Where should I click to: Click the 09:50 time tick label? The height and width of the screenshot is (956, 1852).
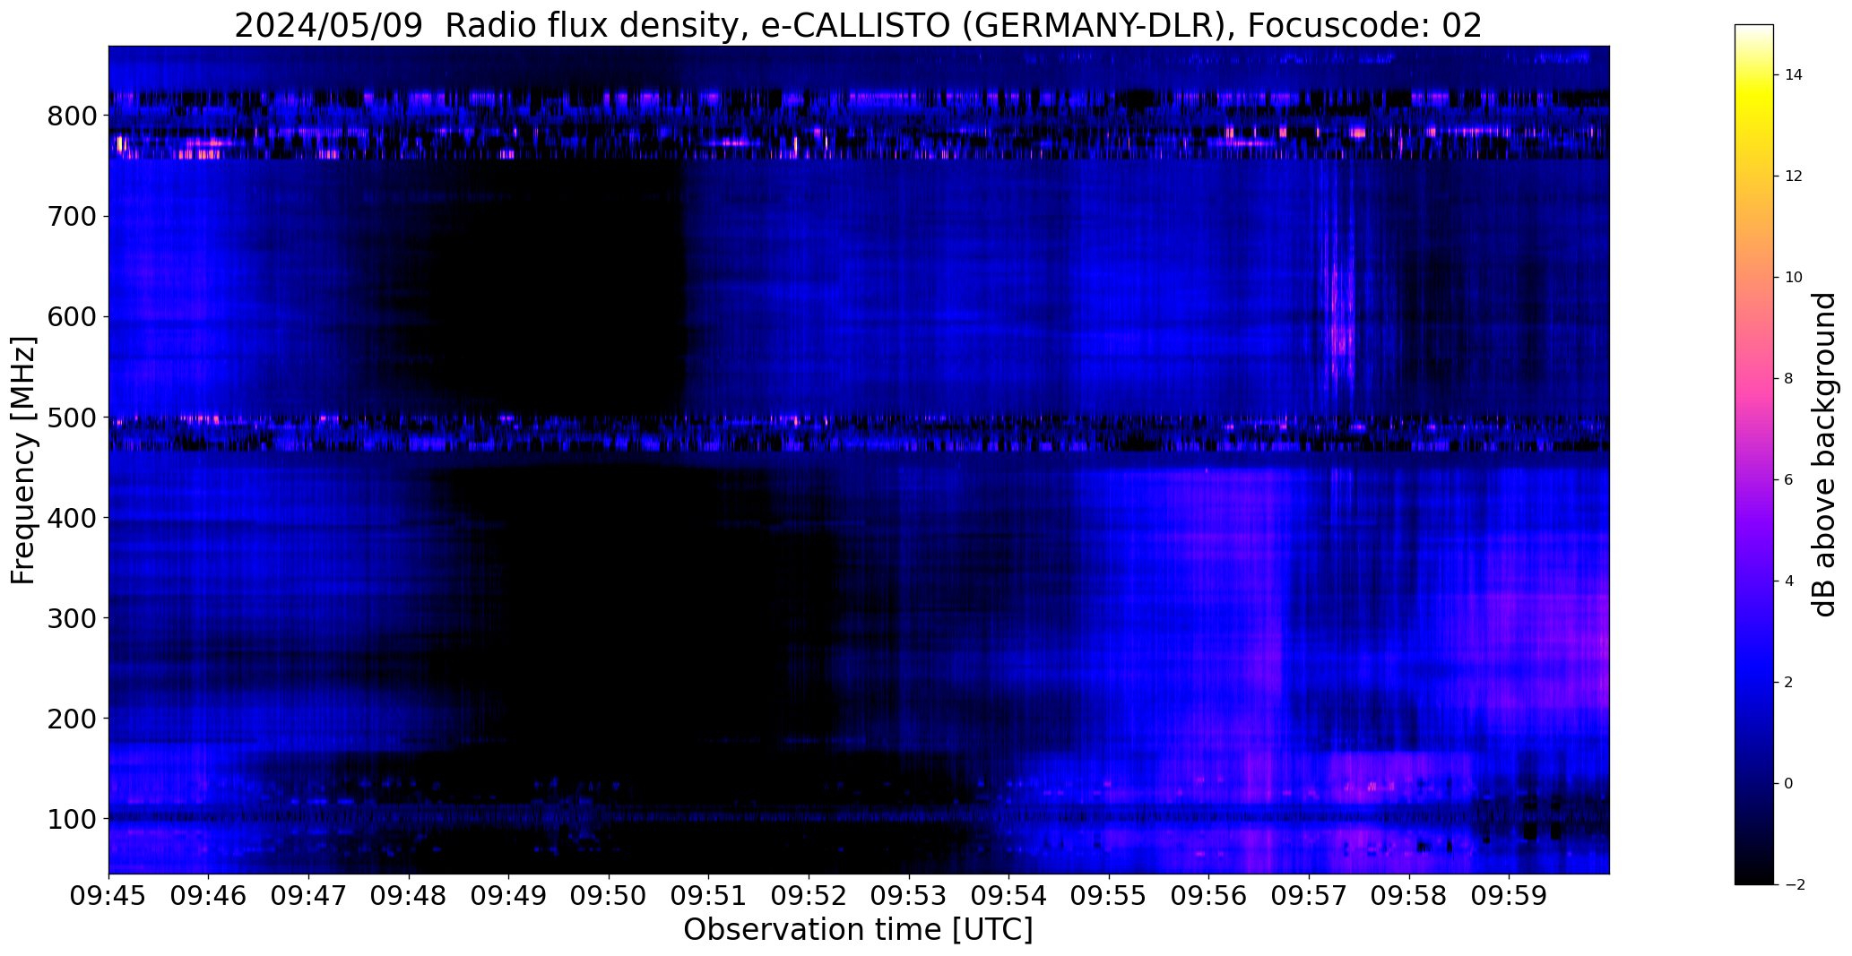coord(610,896)
